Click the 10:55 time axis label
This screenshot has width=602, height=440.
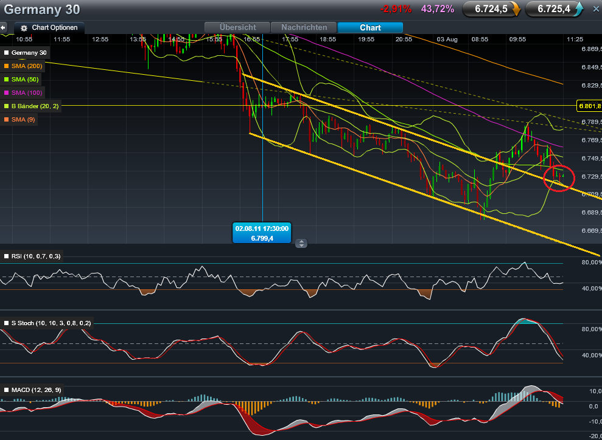click(24, 39)
